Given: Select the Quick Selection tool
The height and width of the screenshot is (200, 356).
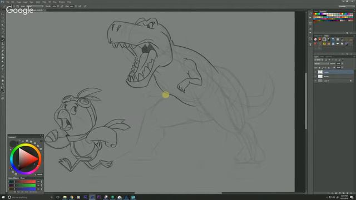Looking at the screenshot, I should pos(3,25).
